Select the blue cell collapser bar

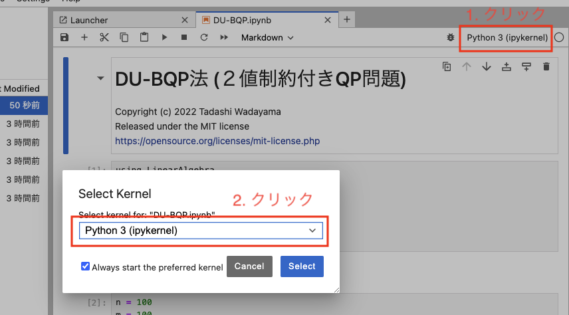click(66, 106)
